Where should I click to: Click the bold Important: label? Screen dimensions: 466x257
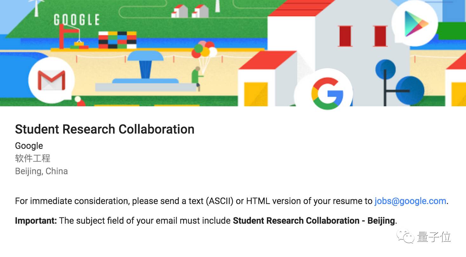(36, 221)
